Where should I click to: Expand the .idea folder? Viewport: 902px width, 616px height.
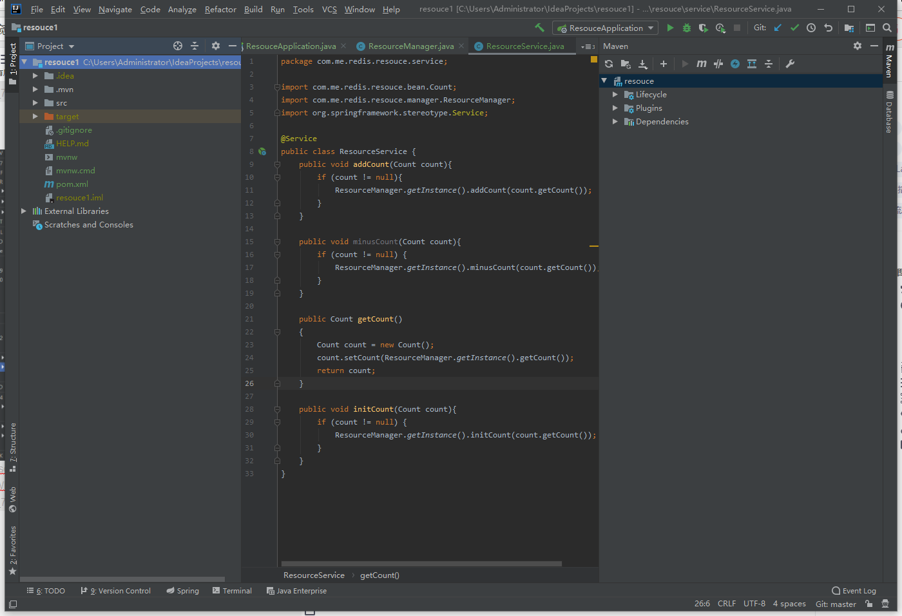pos(35,75)
